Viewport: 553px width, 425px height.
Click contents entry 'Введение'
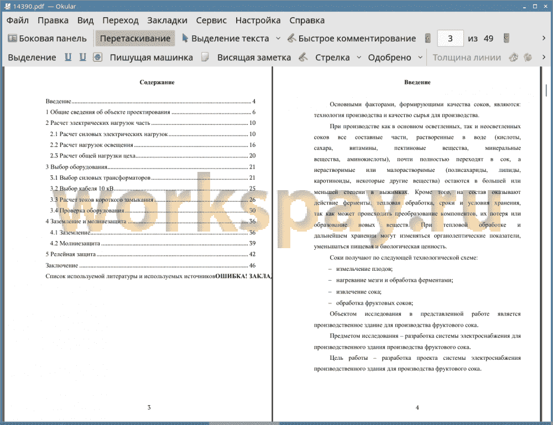[x=150, y=102]
